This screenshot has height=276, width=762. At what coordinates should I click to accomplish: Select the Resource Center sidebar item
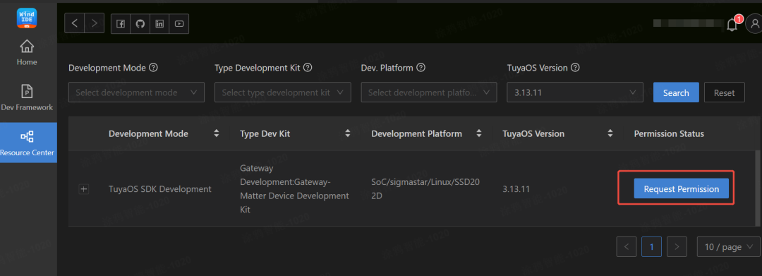[28, 143]
